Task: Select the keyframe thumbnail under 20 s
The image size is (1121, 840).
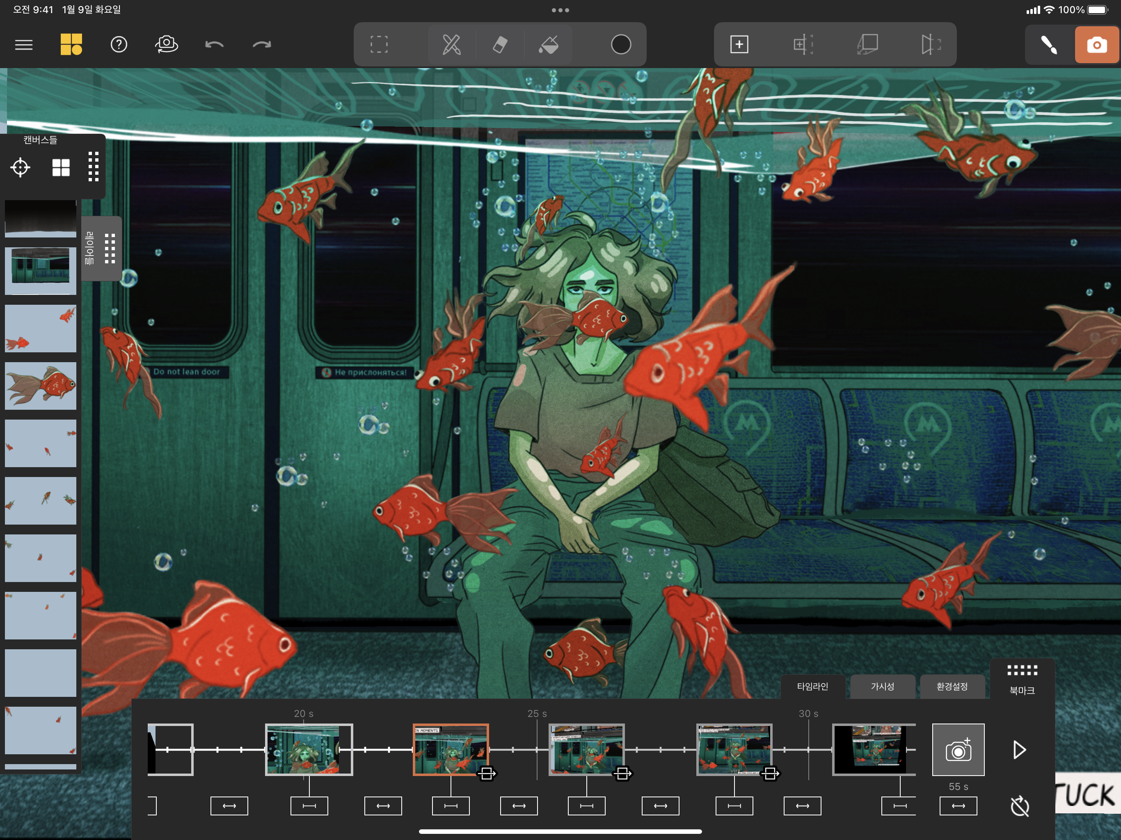Action: [309, 749]
